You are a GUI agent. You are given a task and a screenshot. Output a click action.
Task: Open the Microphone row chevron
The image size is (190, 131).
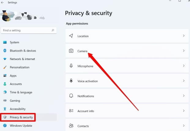[x=184, y=66]
